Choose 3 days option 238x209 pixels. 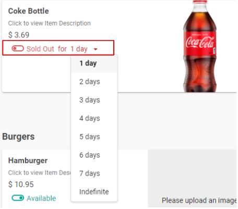94,100
